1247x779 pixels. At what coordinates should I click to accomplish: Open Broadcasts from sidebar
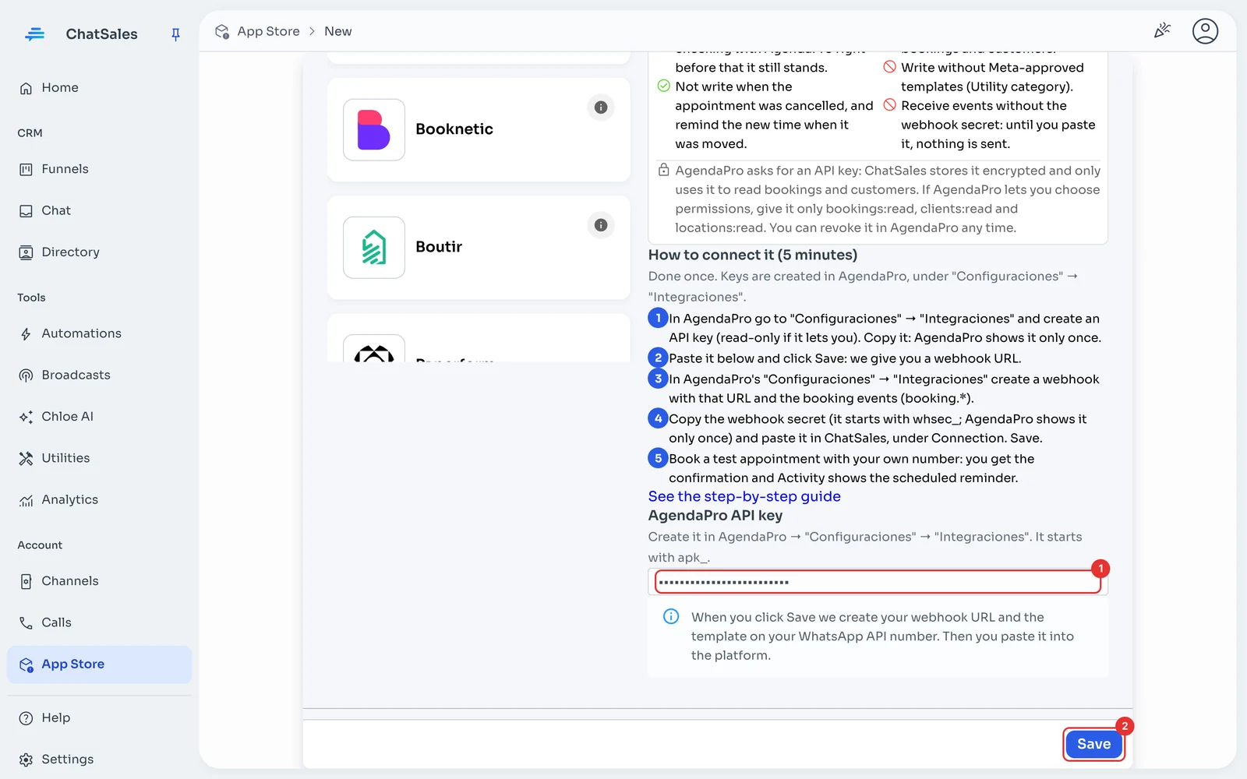(99, 375)
